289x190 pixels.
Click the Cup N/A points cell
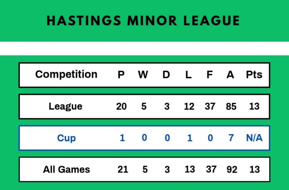(x=254, y=138)
